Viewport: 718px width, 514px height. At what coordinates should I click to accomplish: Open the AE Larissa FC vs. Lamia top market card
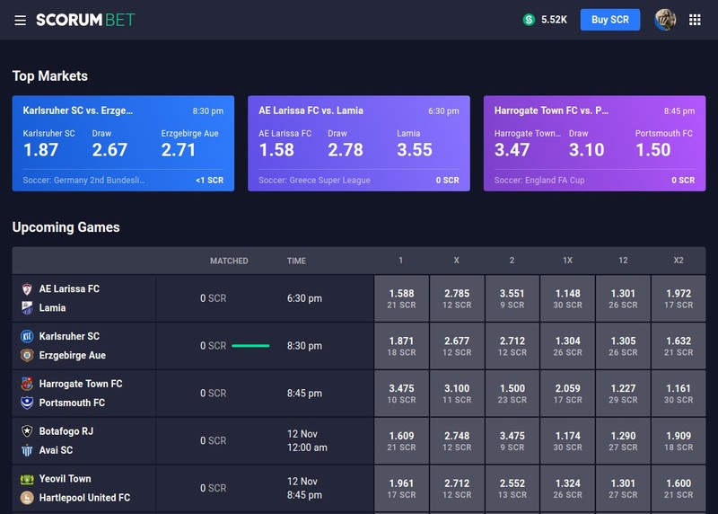click(358, 143)
